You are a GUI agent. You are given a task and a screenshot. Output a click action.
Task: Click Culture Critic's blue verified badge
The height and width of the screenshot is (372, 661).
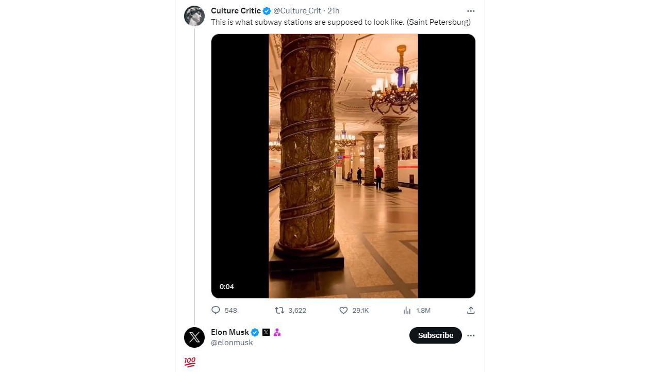[x=267, y=11]
